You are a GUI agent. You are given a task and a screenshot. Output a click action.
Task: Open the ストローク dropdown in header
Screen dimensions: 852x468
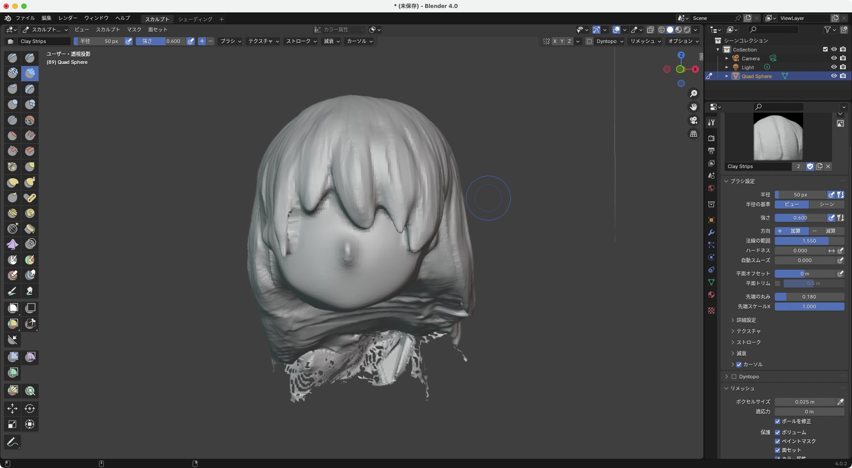(x=301, y=41)
